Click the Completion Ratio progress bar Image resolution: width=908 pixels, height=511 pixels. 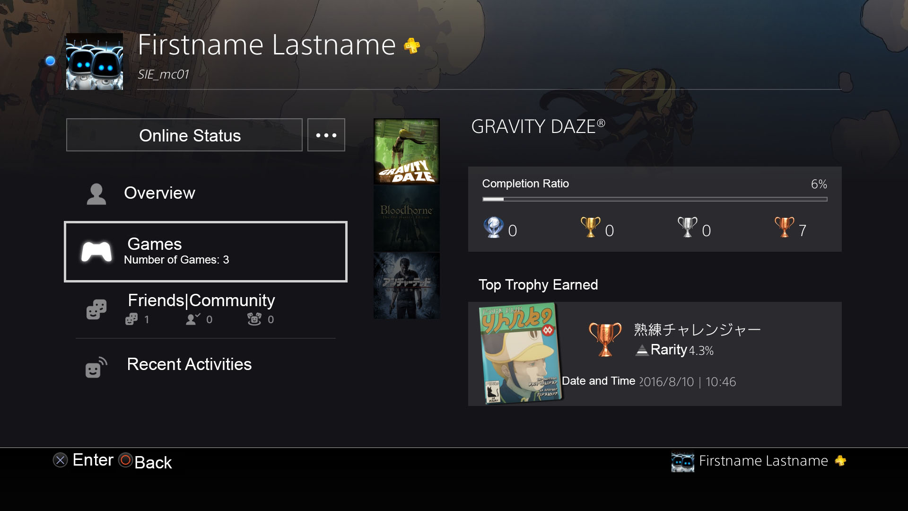pos(655,199)
